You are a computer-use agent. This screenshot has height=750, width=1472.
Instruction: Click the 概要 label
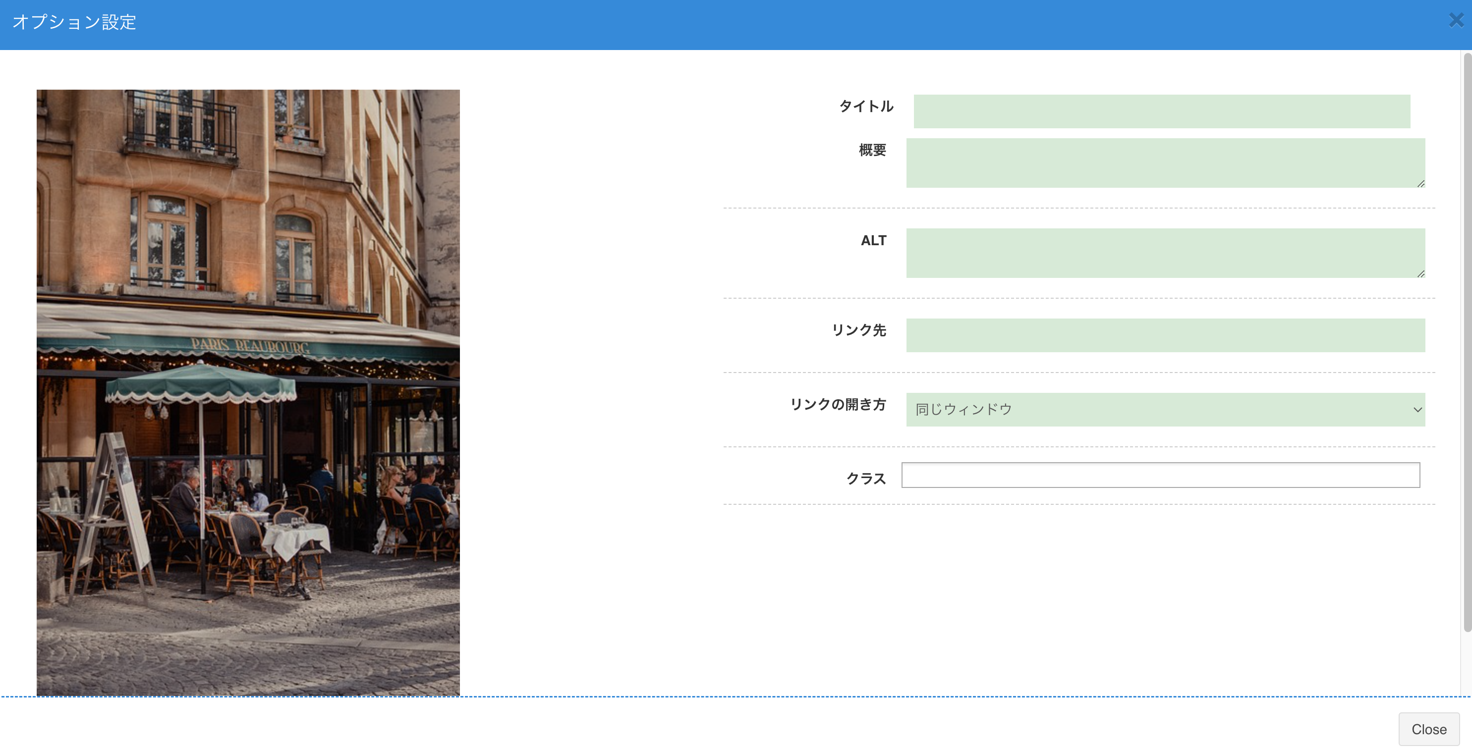pos(873,150)
